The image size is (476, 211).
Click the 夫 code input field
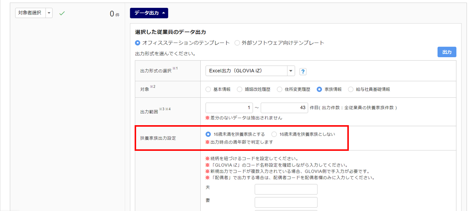tap(286, 189)
